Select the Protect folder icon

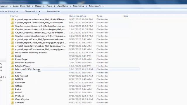pos(12,96)
